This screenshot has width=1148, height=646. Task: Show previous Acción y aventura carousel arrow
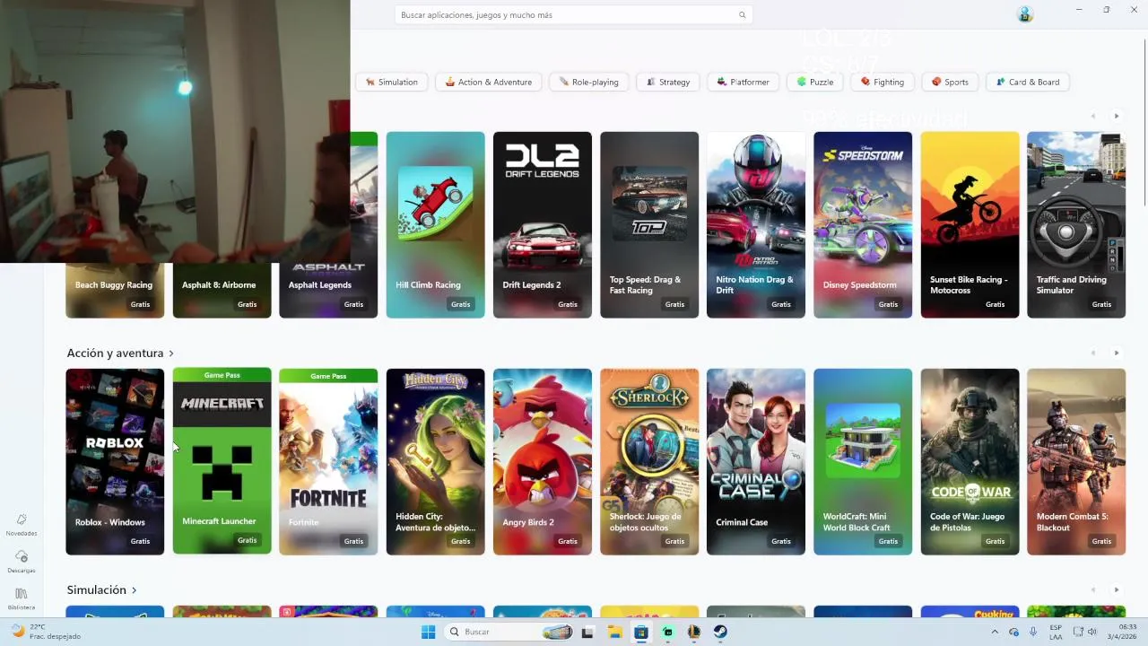(1093, 353)
